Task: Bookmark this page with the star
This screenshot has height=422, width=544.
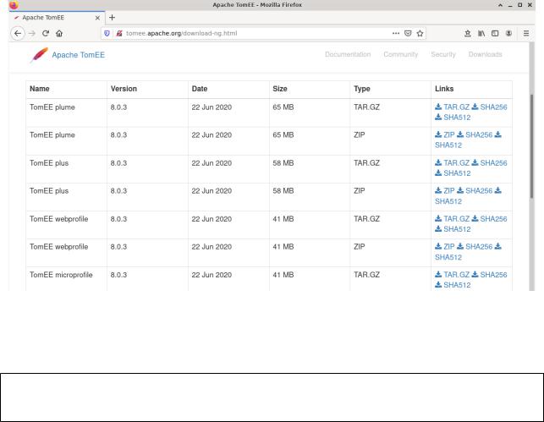Action: click(x=420, y=33)
